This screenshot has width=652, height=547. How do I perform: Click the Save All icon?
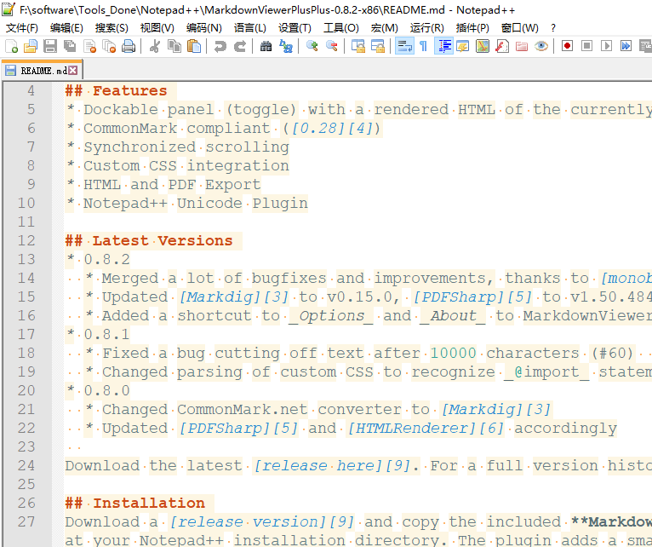pyautogui.click(x=70, y=46)
